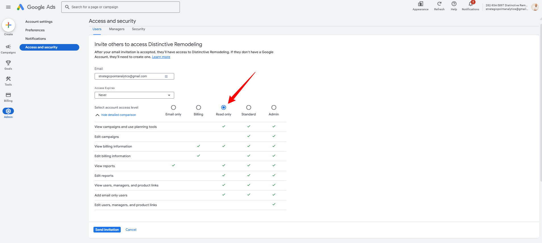Image resolution: width=542 pixels, height=243 pixels.
Task: Open Account settings menu item
Action: [39, 22]
